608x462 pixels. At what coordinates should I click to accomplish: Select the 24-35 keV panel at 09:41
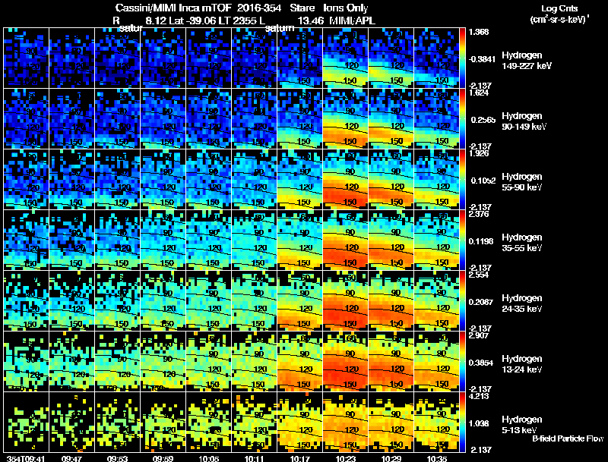[x=26, y=301]
